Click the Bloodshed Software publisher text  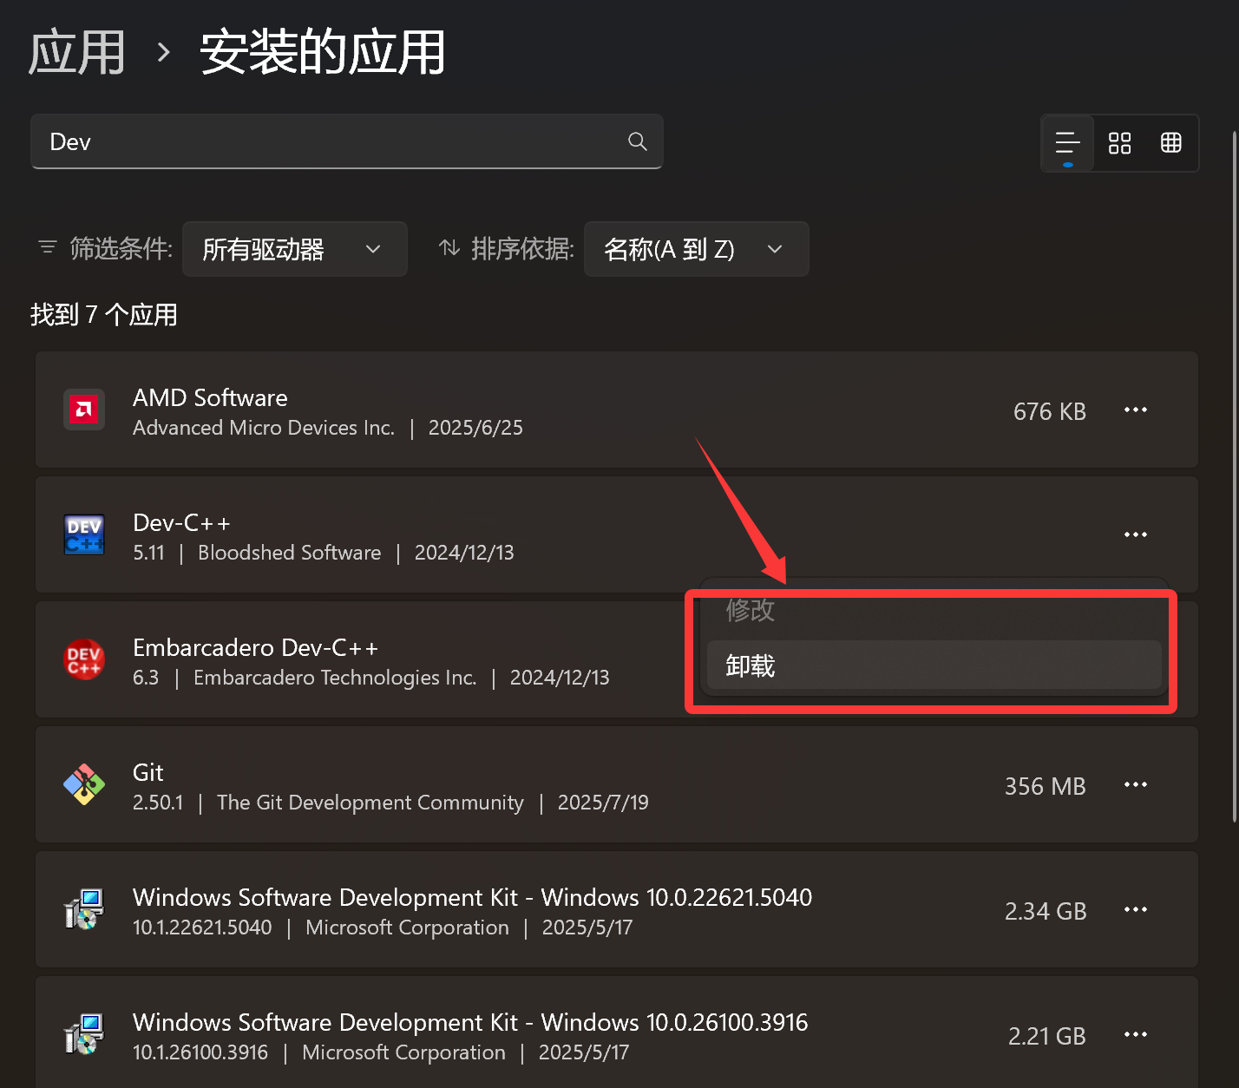coord(290,553)
